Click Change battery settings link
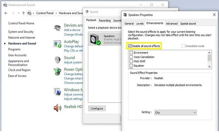 pyautogui.click(x=73, y=74)
